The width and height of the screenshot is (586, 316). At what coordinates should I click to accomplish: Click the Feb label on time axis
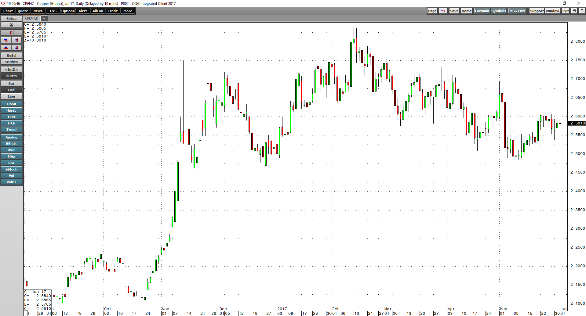coord(336,309)
